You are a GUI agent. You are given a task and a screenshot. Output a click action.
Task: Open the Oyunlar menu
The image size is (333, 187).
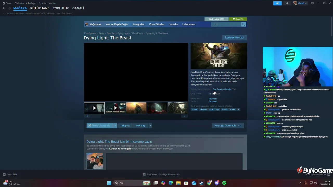[x=43, y=3]
